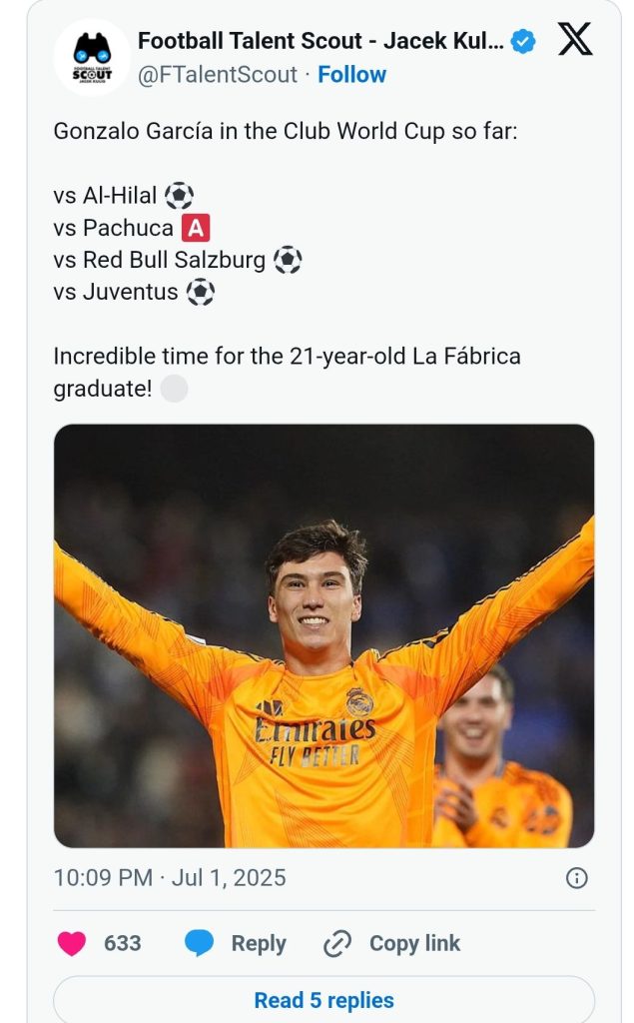Follow the @FTalentScout account

351,74
